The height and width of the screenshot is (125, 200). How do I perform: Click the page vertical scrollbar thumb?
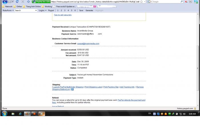[x=198, y=68]
